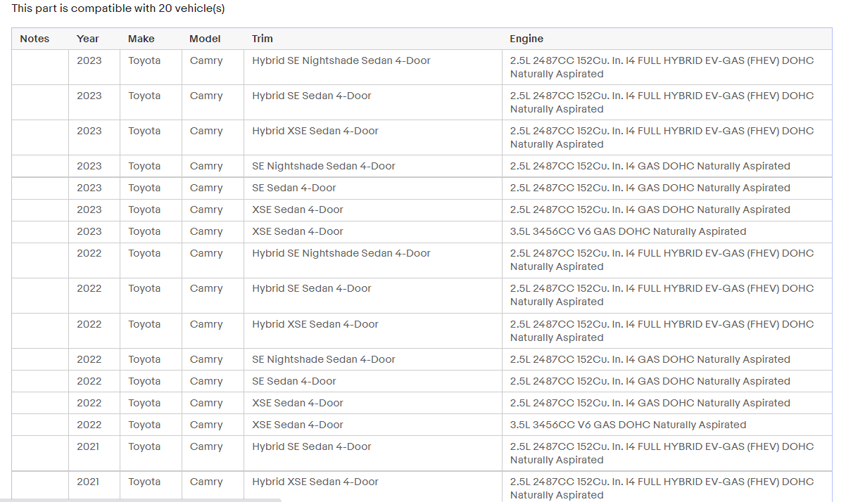This screenshot has width=846, height=502.
Task: Click the Notes column header
Action: click(x=40, y=39)
